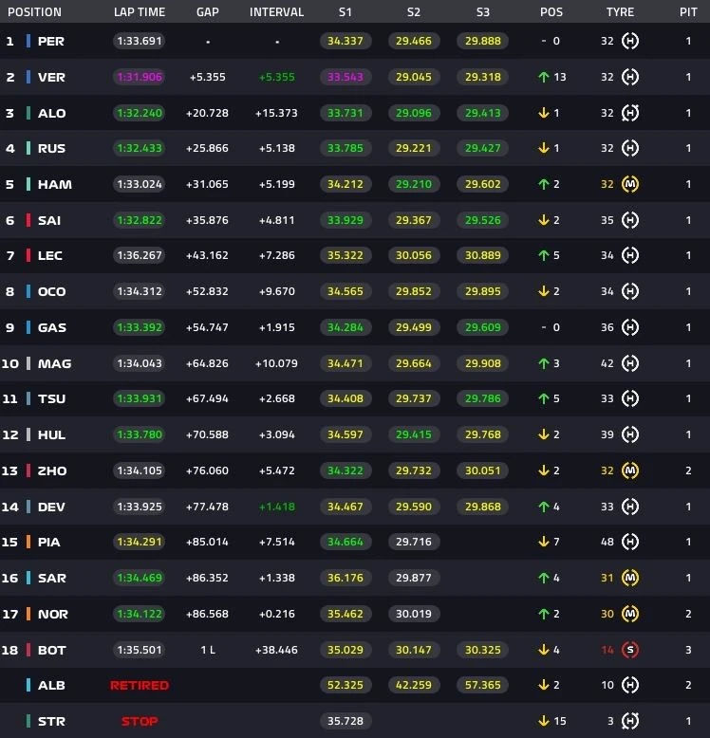The width and height of the screenshot is (710, 738).
Task: Click the RETIRED status for ALB
Action: tap(139, 686)
